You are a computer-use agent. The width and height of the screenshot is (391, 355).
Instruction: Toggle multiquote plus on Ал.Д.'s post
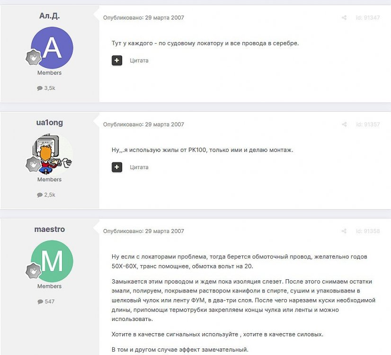point(117,60)
